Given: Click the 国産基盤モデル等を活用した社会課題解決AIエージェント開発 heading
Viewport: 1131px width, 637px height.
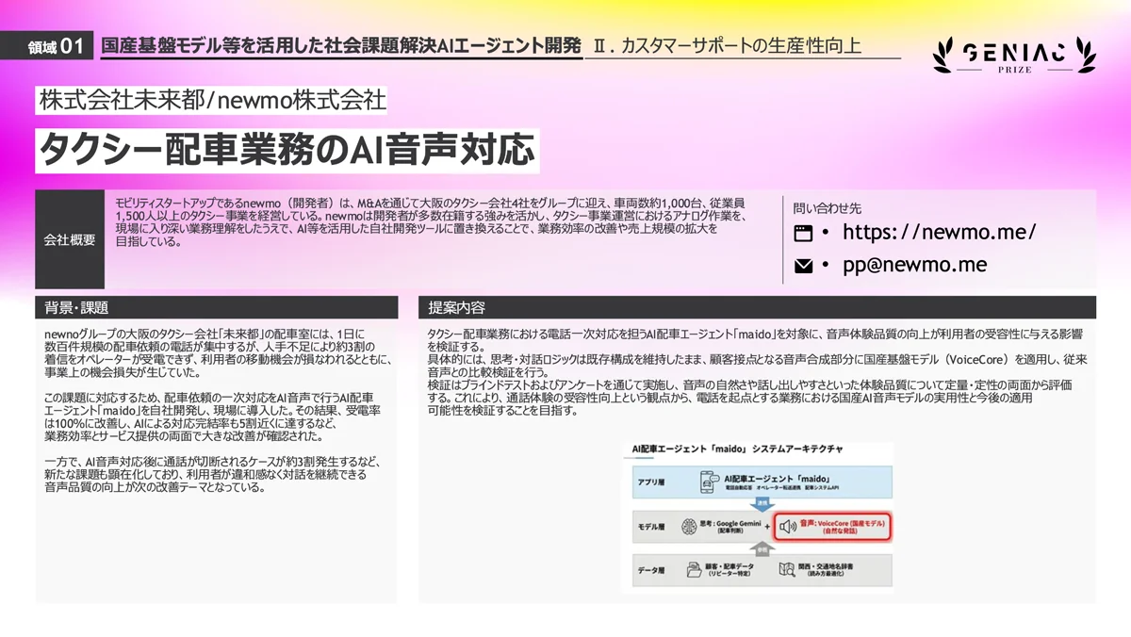Looking at the screenshot, I should click(340, 45).
